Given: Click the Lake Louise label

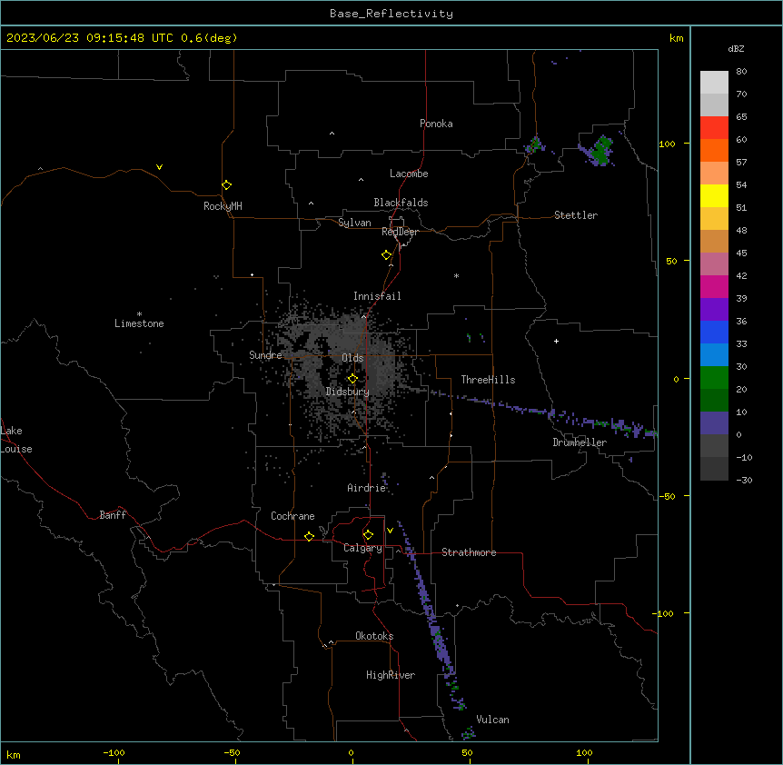Looking at the screenshot, I should point(16,440).
